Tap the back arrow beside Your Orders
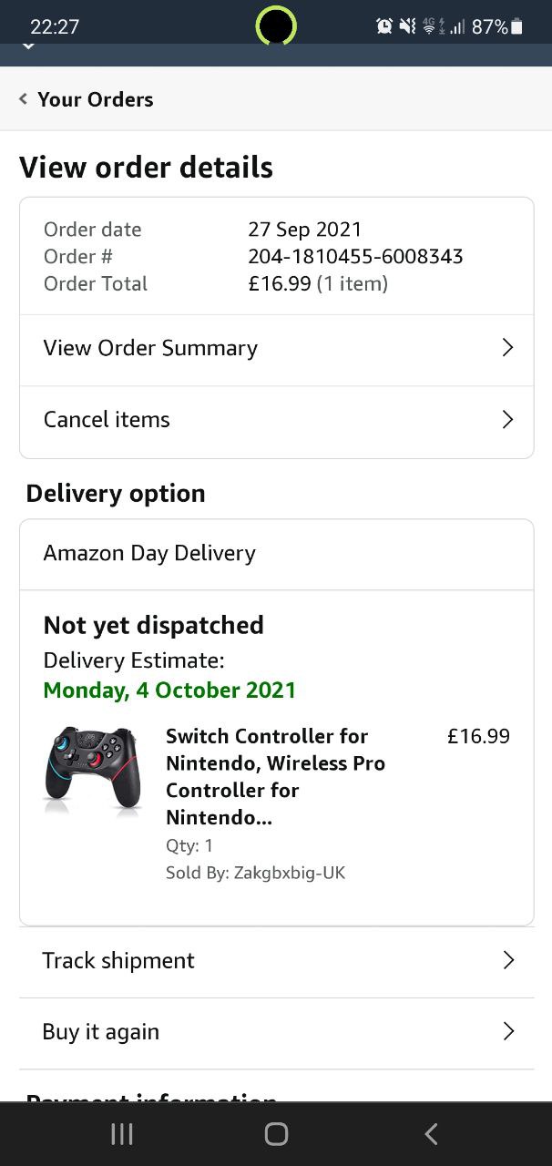Viewport: 552px width, 1166px height. [x=24, y=99]
